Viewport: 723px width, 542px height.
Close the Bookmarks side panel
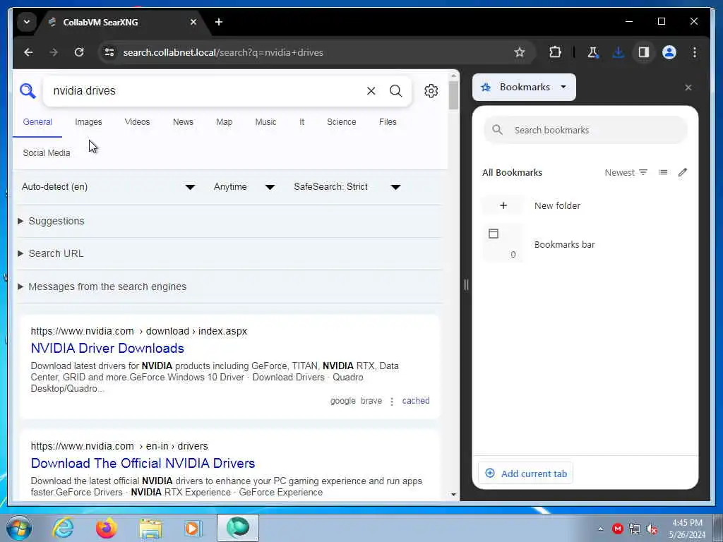coord(688,88)
